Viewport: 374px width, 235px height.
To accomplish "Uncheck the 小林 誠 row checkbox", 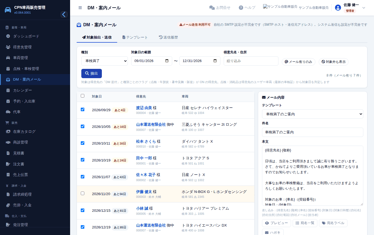I will click(83, 210).
